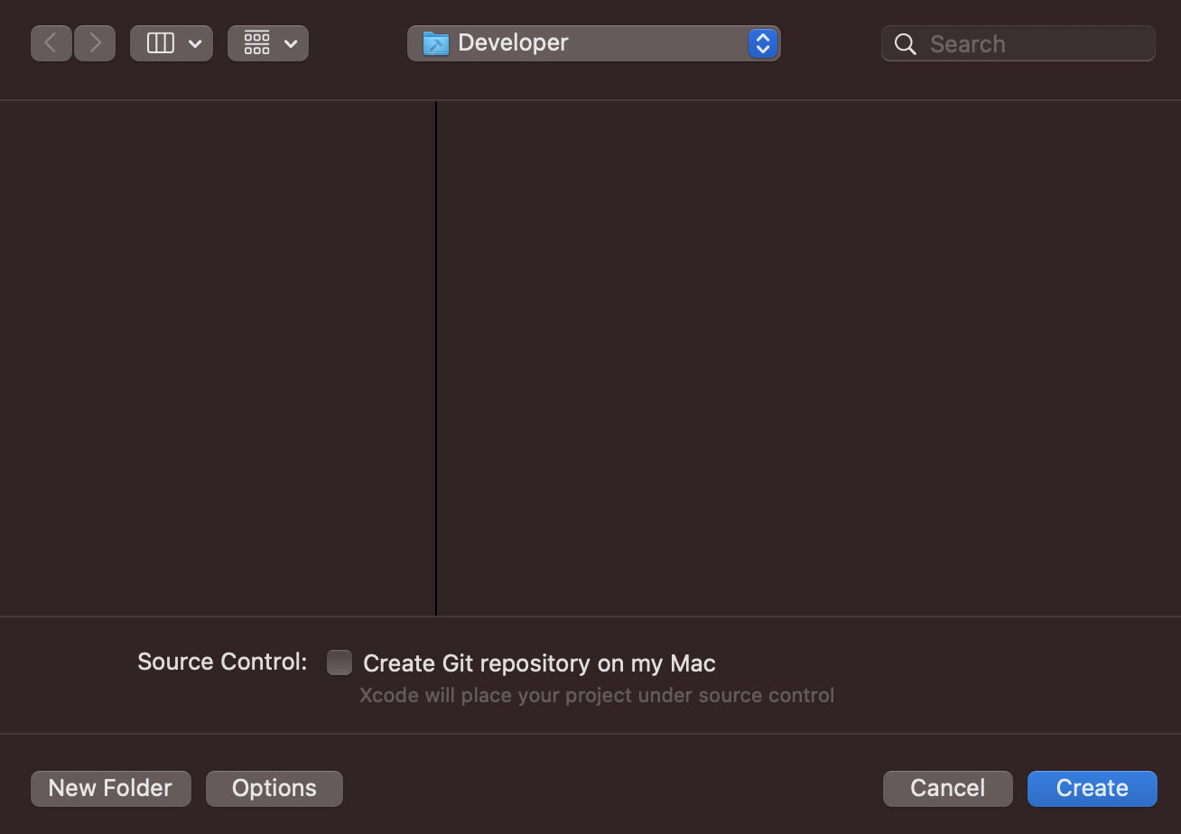The width and height of the screenshot is (1181, 834).
Task: Click the magnifying glass search icon
Action: point(906,43)
